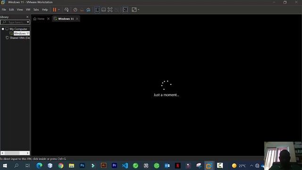Select Shared VMs in the library tree

pos(20,38)
